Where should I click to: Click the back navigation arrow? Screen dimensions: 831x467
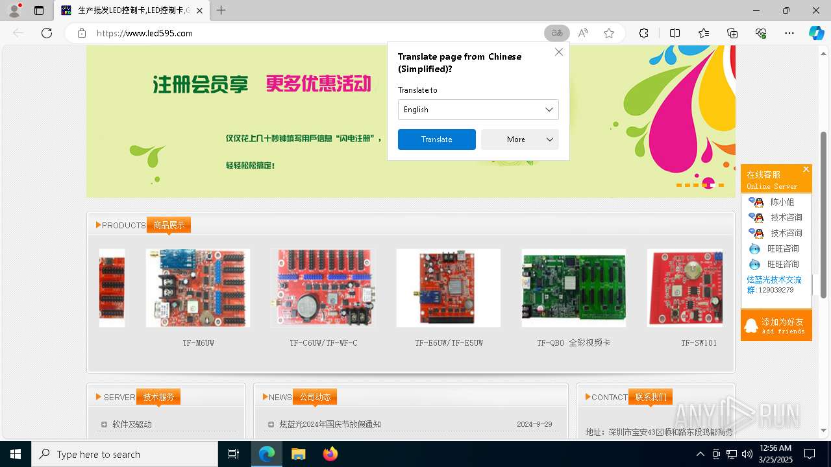[x=18, y=33]
